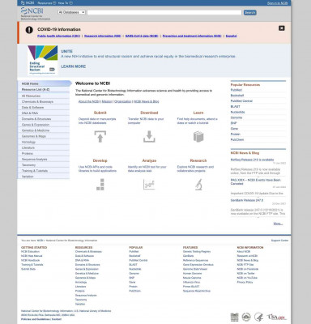Open Literature in sidebar
This screenshot has height=324, width=311.
(x=44, y=147)
